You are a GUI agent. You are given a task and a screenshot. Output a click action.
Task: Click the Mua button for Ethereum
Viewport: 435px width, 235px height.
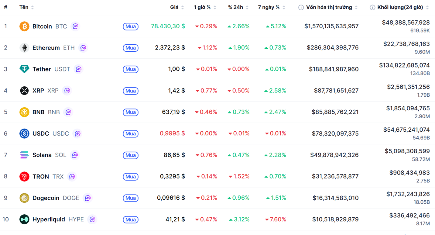point(131,48)
